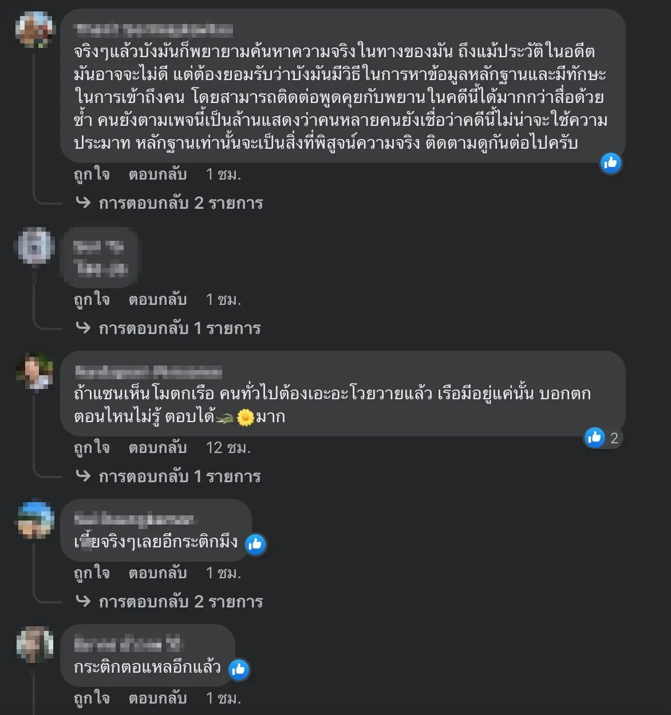This screenshot has height=715, width=671.
Task: Like the กระติกตอแหลอีกแล้ว comment via ถูกใจ
Action: tap(92, 698)
